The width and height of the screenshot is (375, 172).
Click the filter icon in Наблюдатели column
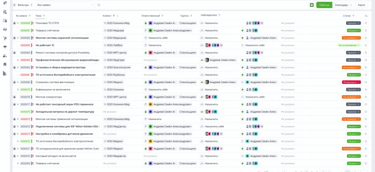tap(219, 15)
